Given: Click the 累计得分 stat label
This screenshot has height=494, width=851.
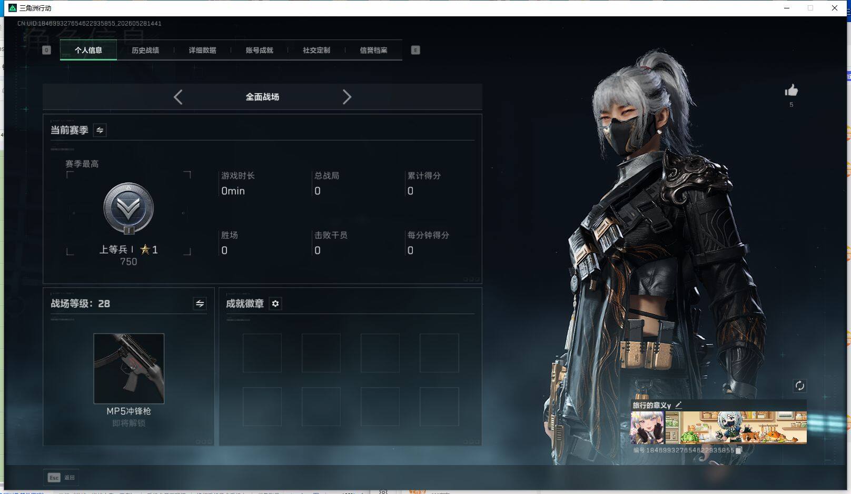Looking at the screenshot, I should [424, 176].
